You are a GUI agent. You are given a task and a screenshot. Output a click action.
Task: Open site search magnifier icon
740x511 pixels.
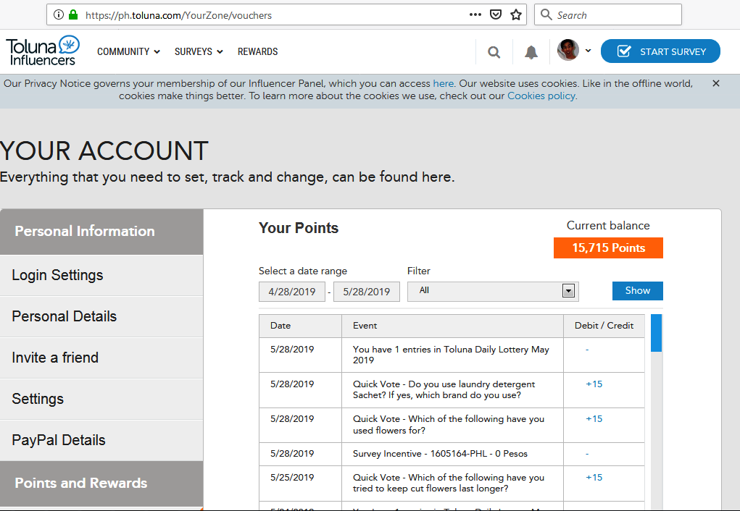(494, 52)
